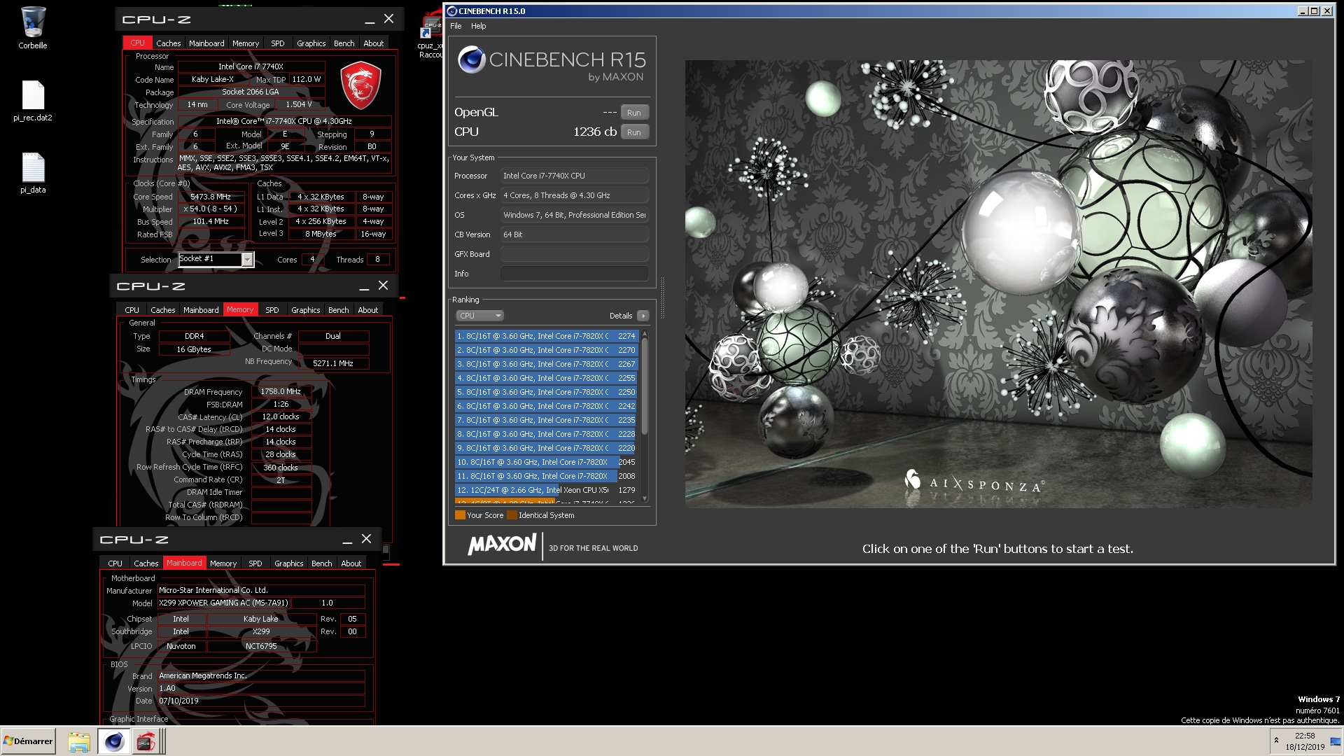Open About tab in top CPU-Z window
1344x756 pixels.
[374, 43]
